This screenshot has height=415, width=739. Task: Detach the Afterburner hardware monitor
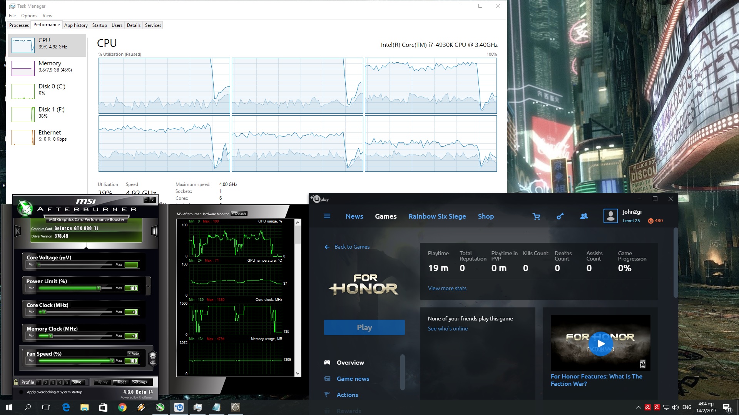239,214
